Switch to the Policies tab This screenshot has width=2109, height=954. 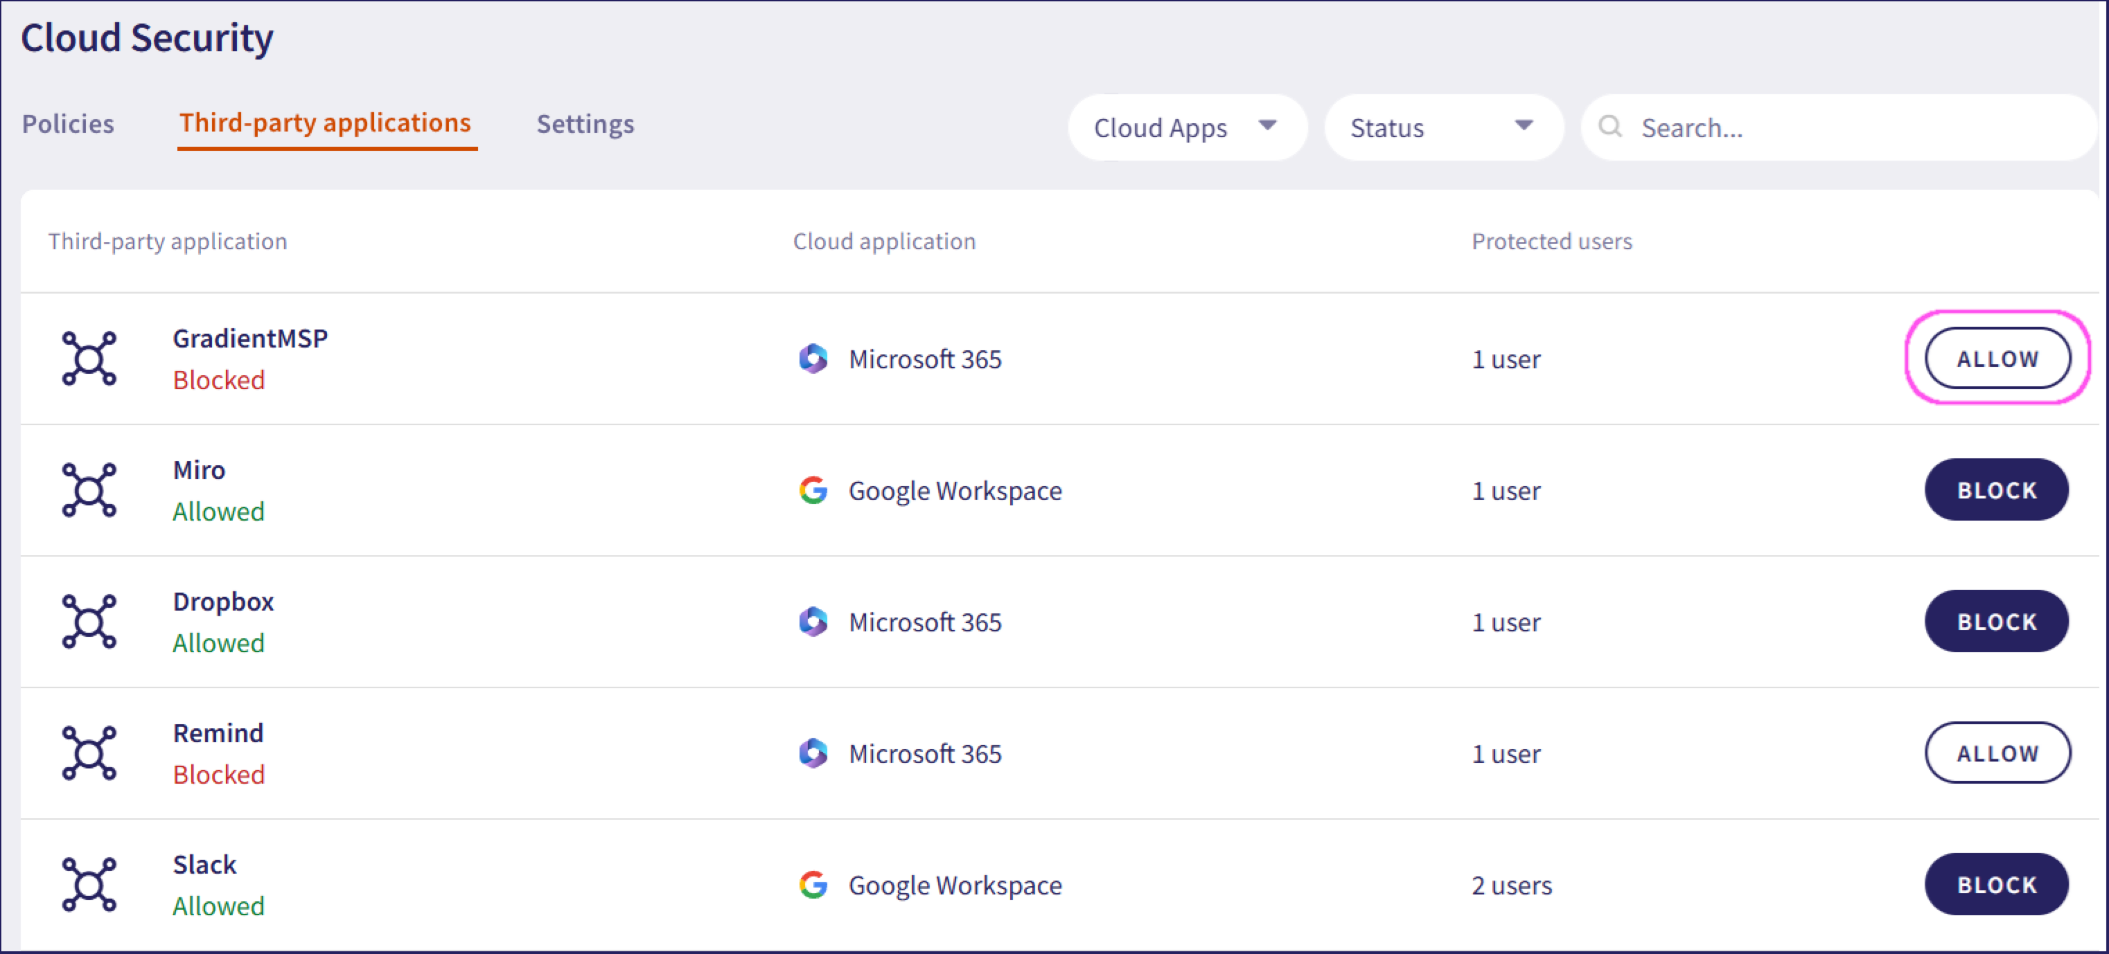(68, 123)
